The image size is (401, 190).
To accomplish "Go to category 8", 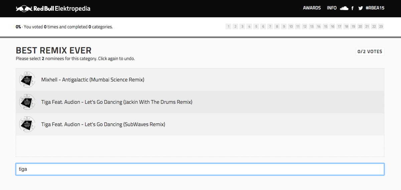I will (x=277, y=26).
